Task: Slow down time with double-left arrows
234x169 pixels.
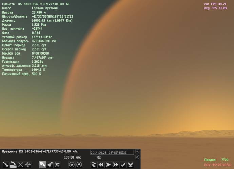Action: click(x=101, y=165)
